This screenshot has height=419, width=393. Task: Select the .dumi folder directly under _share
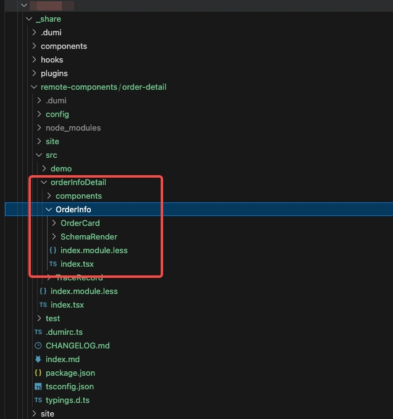(x=51, y=32)
